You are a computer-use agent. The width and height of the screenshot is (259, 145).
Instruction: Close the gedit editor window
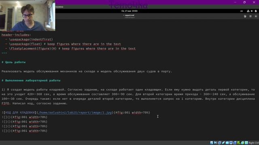tap(256, 16)
